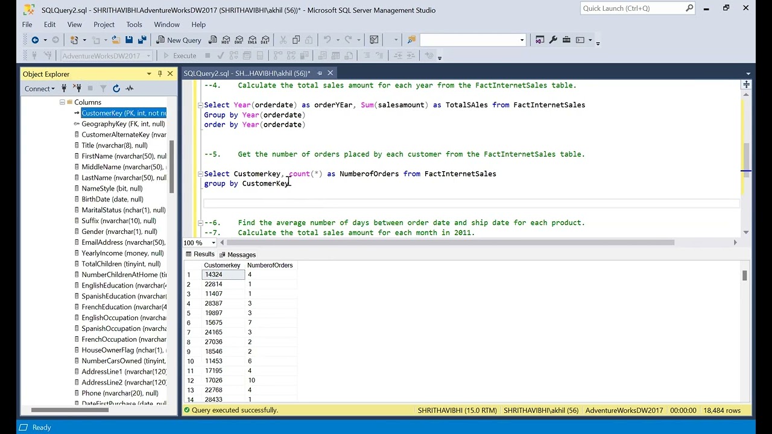This screenshot has height=434, width=772.
Task: Switch to the Messages tab
Action: point(238,255)
